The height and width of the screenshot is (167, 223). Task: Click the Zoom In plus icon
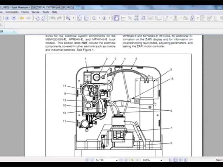pos(104,18)
